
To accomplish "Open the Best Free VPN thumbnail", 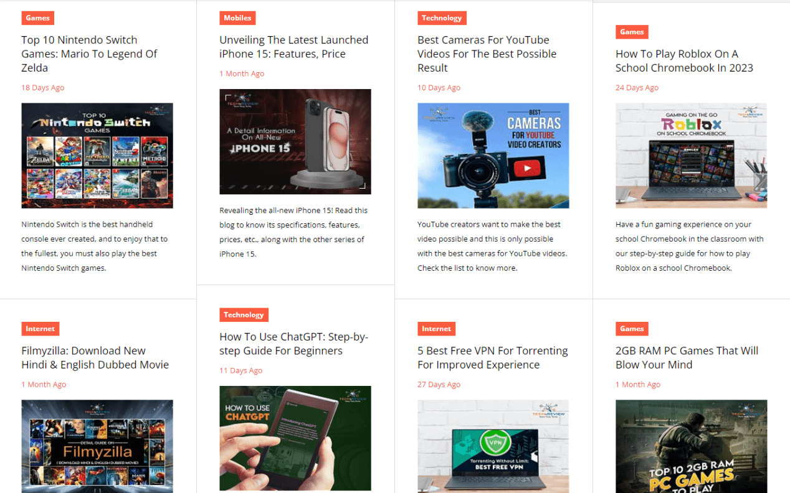I will pyautogui.click(x=493, y=446).
